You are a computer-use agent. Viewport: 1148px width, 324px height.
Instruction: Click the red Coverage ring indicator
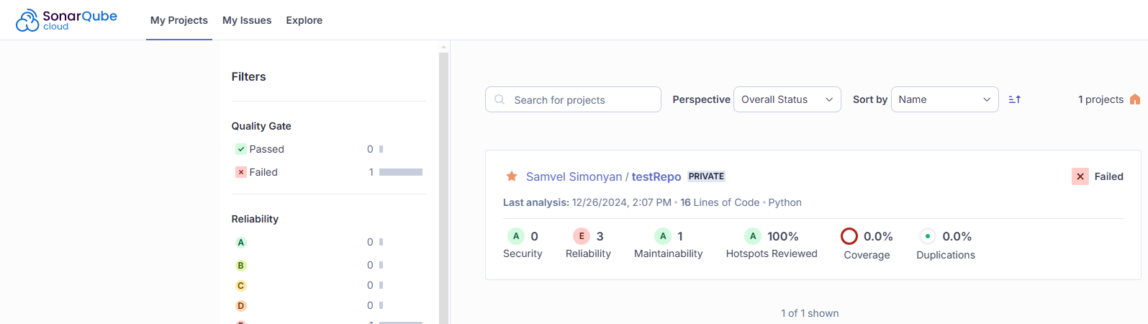(849, 236)
